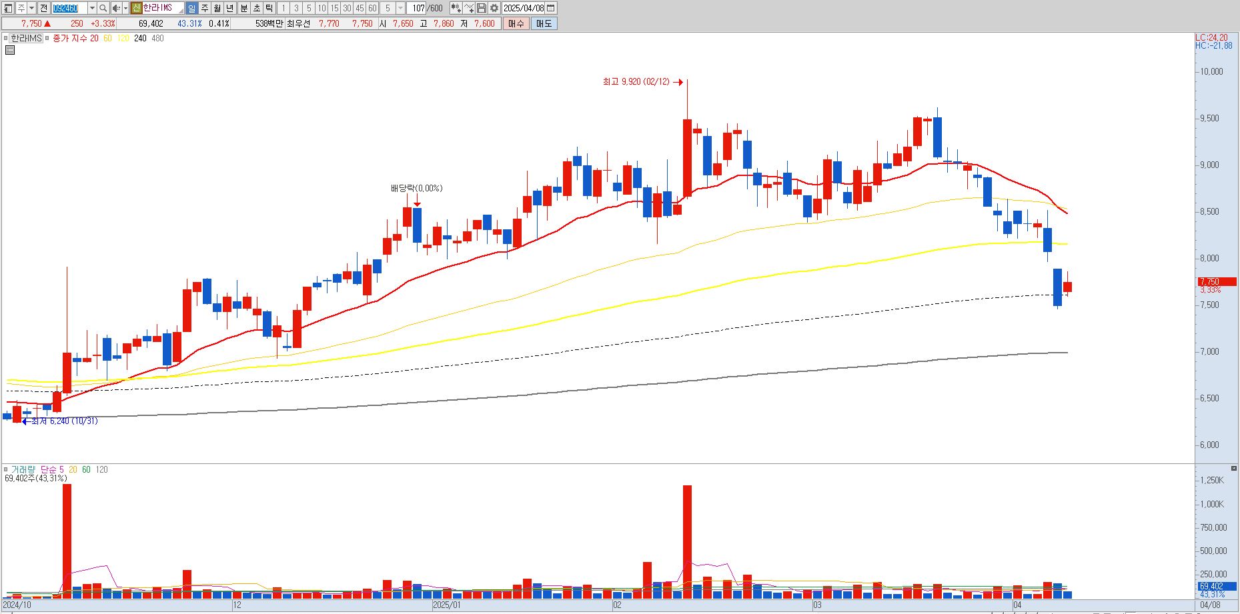Click the line overlay add icon

tap(469, 8)
